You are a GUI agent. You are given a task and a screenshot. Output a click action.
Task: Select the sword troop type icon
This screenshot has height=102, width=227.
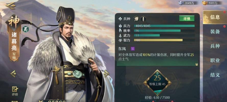coord(143,19)
